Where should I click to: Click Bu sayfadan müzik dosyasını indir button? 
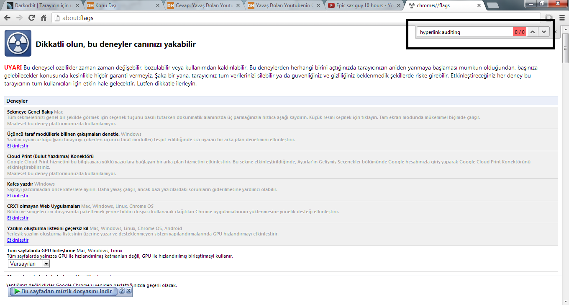click(63, 291)
